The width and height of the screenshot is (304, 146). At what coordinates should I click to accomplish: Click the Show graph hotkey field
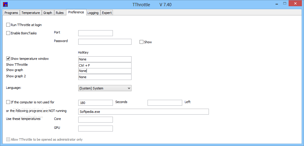click(105, 71)
